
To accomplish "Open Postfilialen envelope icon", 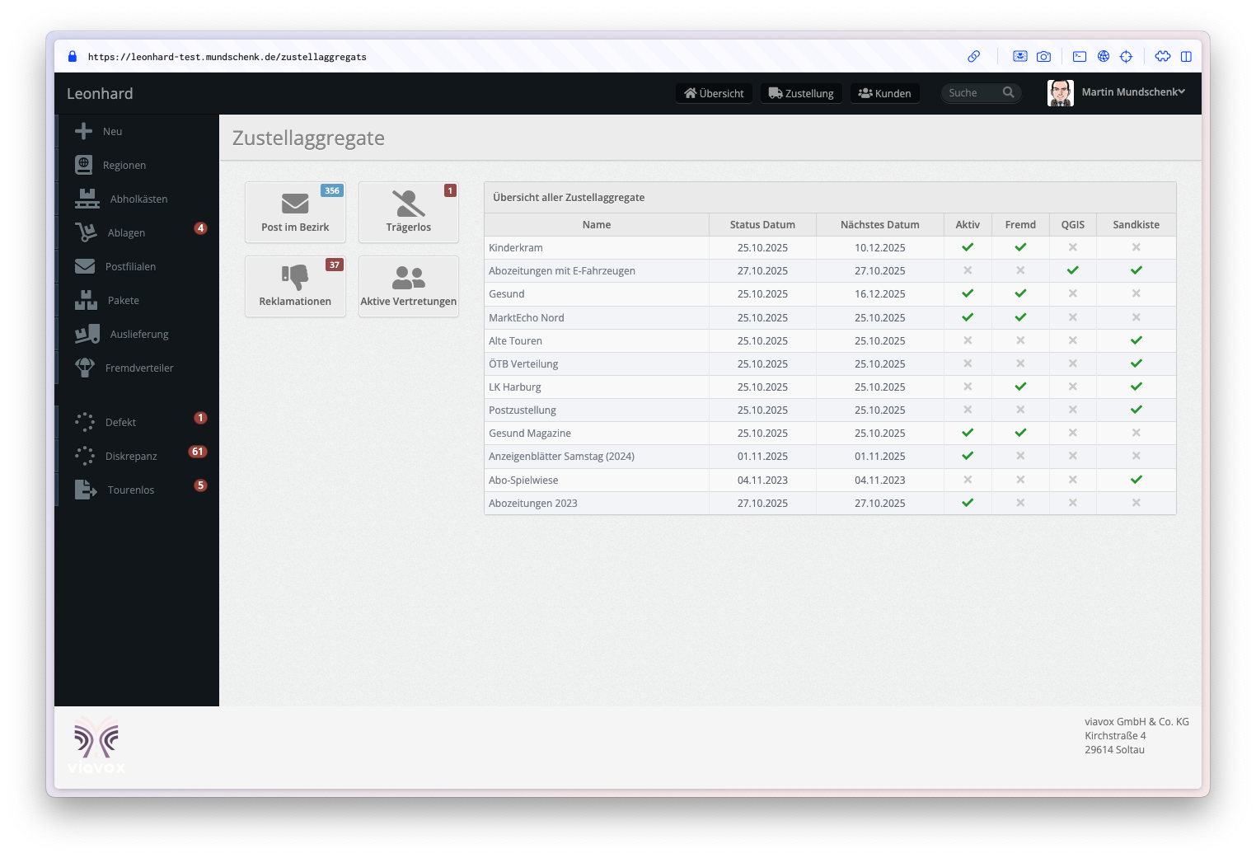I will (85, 266).
